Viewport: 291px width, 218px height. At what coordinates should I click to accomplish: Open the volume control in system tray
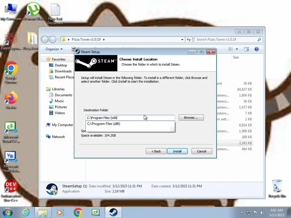click(262, 213)
